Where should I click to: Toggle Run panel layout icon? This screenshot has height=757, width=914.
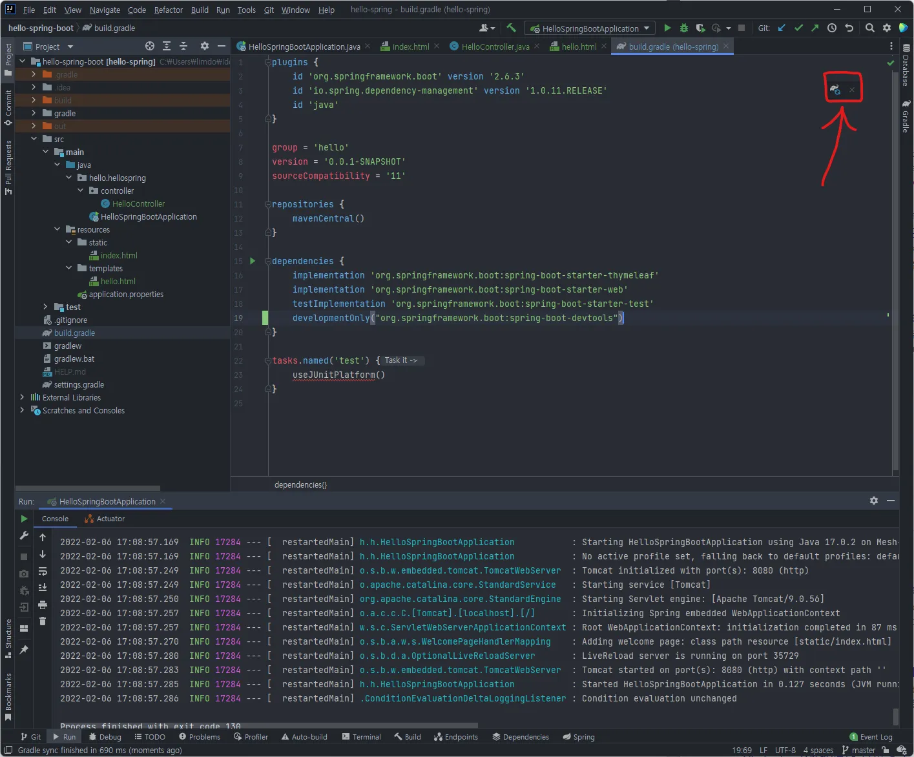(24, 628)
